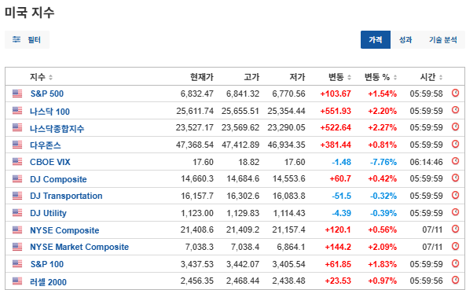Viewport: 466px width, 290px height.
Task: Click the clock icon in NYSE Composite row
Action: (x=455, y=229)
